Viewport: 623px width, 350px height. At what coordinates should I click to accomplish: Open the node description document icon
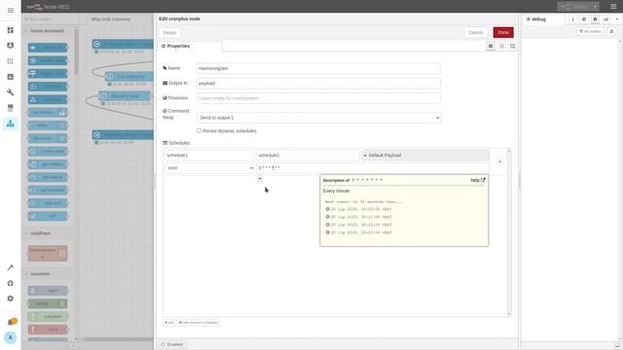coord(501,46)
